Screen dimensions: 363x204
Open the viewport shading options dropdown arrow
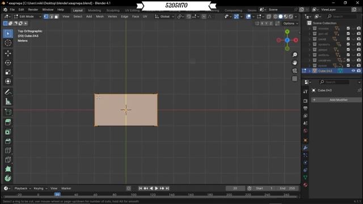(x=296, y=16)
